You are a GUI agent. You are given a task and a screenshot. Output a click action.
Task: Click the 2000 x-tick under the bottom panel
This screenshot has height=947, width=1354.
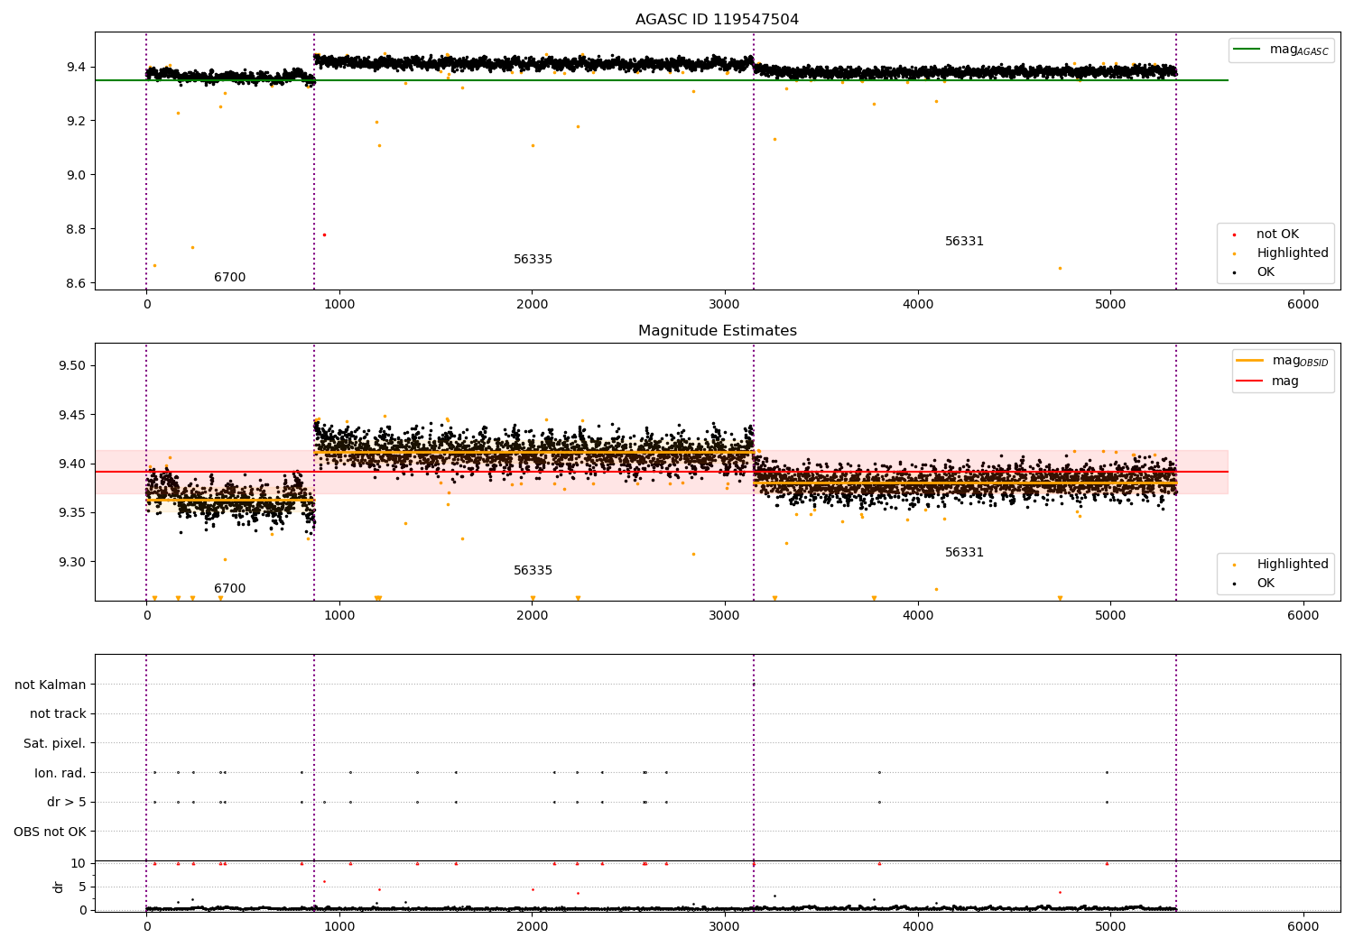[533, 925]
